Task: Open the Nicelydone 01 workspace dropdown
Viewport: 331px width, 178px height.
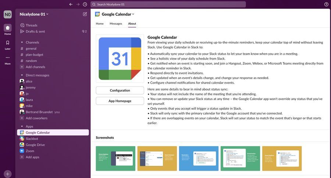Action: coord(34,14)
